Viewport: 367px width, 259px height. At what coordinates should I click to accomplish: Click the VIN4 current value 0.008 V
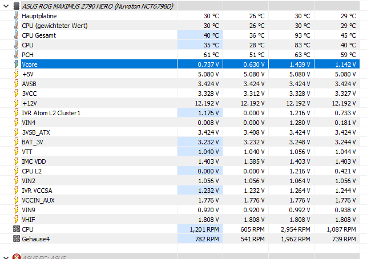pyautogui.click(x=208, y=123)
